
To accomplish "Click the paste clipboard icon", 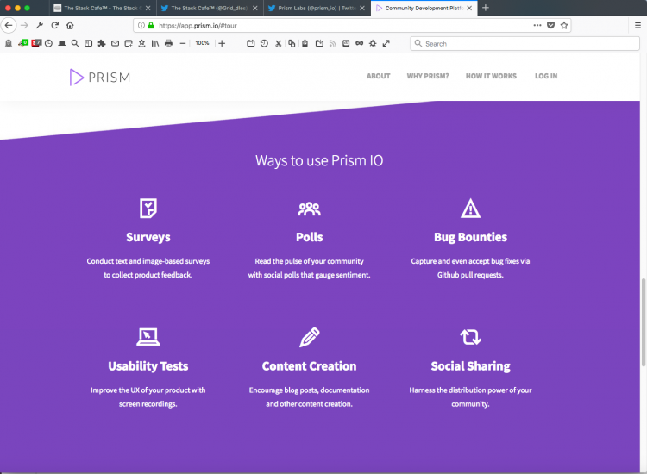I will coord(305,43).
